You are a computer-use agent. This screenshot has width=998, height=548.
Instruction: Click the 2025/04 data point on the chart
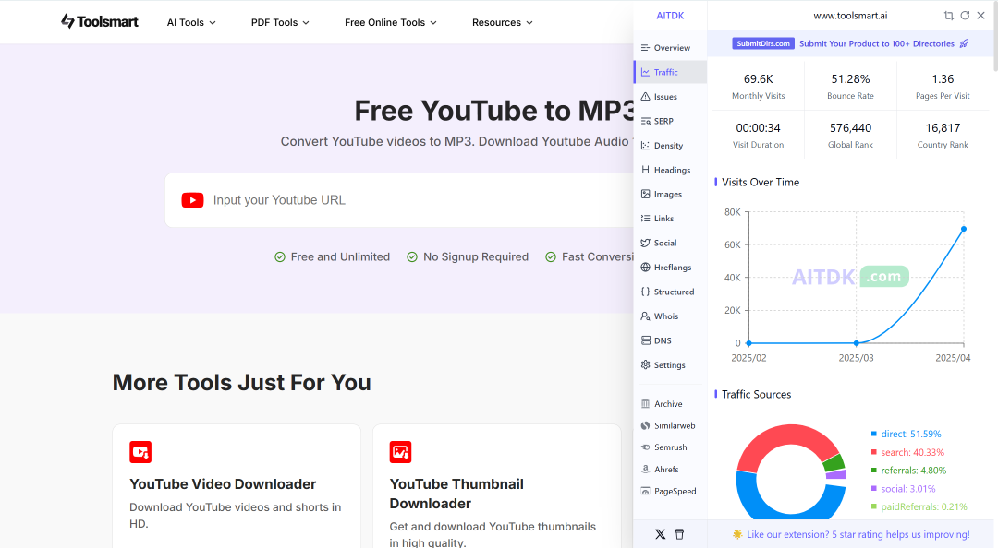(964, 229)
